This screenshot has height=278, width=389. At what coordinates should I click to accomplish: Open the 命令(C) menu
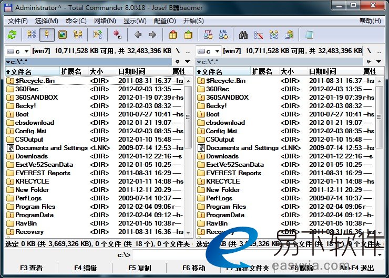(76, 21)
